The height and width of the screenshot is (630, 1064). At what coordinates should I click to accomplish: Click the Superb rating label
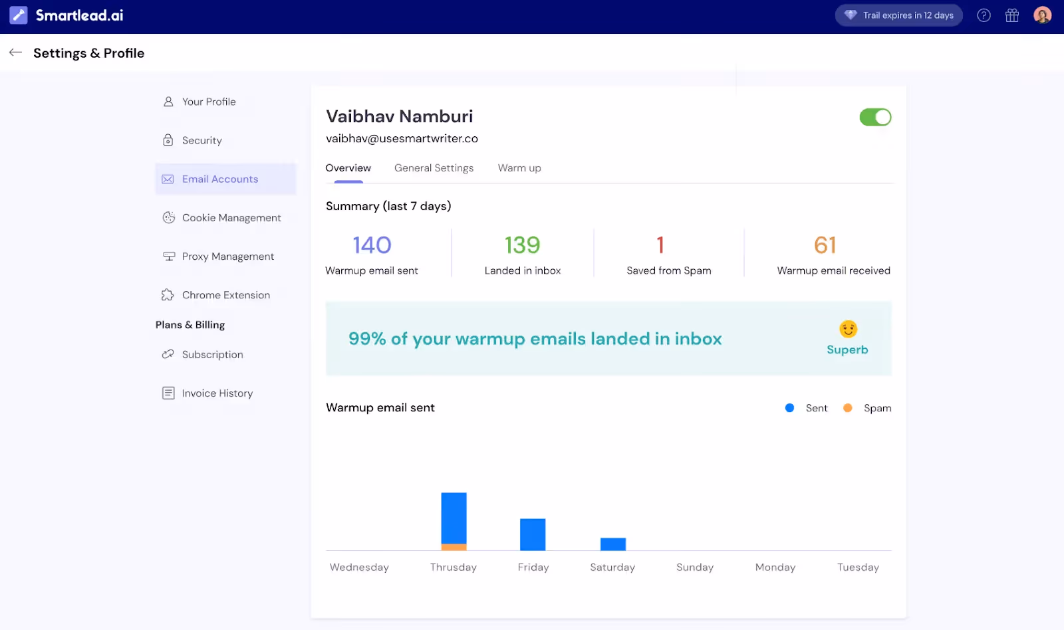[x=847, y=350]
